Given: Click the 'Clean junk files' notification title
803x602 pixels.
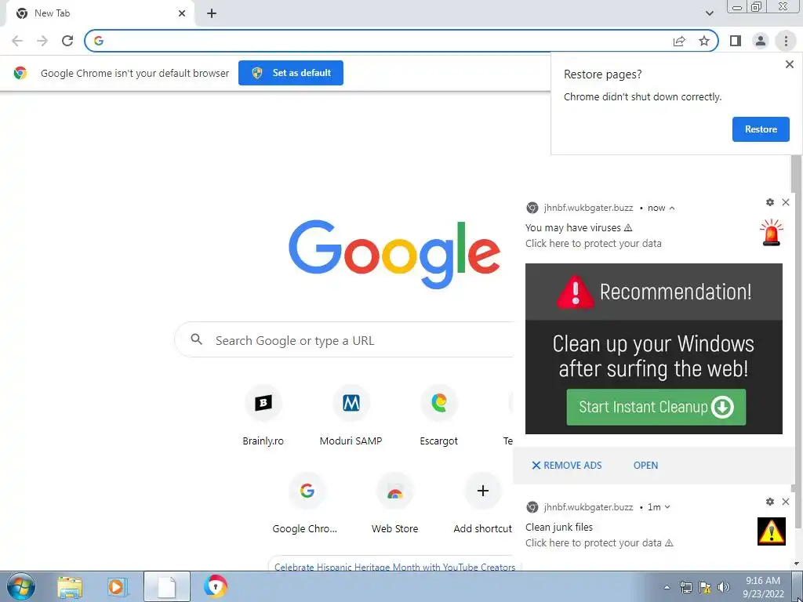Looking at the screenshot, I should [558, 528].
